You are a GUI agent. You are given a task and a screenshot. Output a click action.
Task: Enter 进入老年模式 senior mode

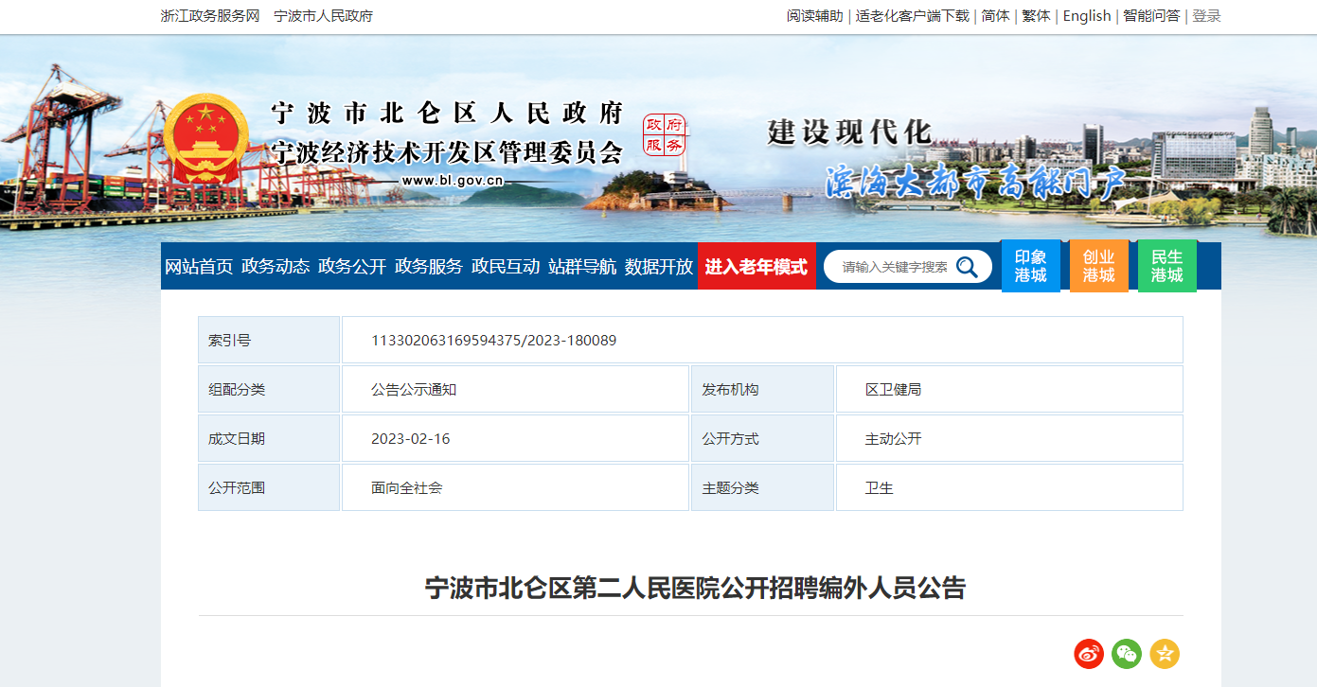click(x=756, y=267)
